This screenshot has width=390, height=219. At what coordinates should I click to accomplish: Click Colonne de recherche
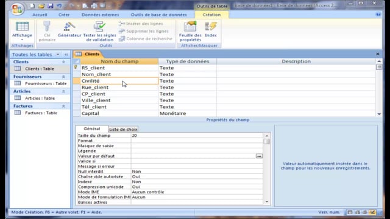point(146,39)
